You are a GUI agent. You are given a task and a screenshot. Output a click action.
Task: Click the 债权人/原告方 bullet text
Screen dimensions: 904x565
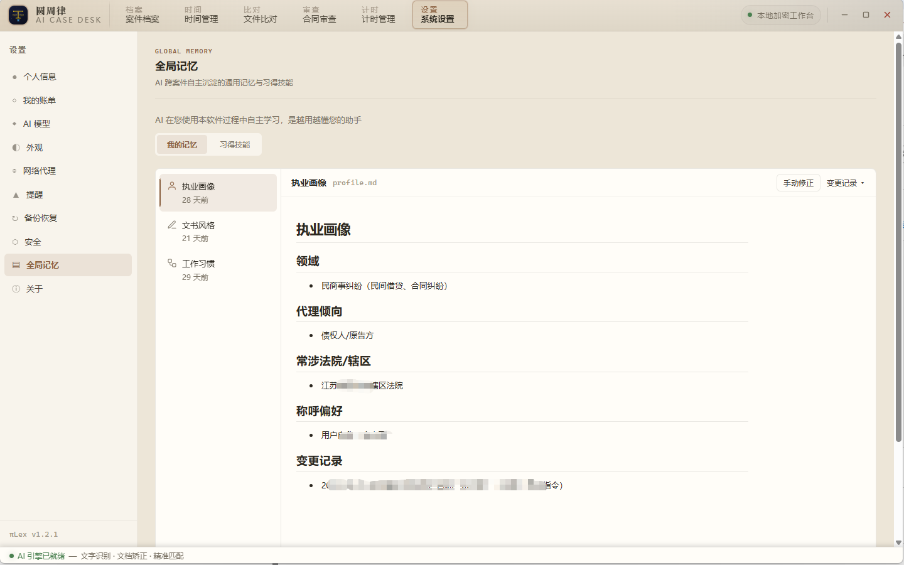click(x=347, y=335)
